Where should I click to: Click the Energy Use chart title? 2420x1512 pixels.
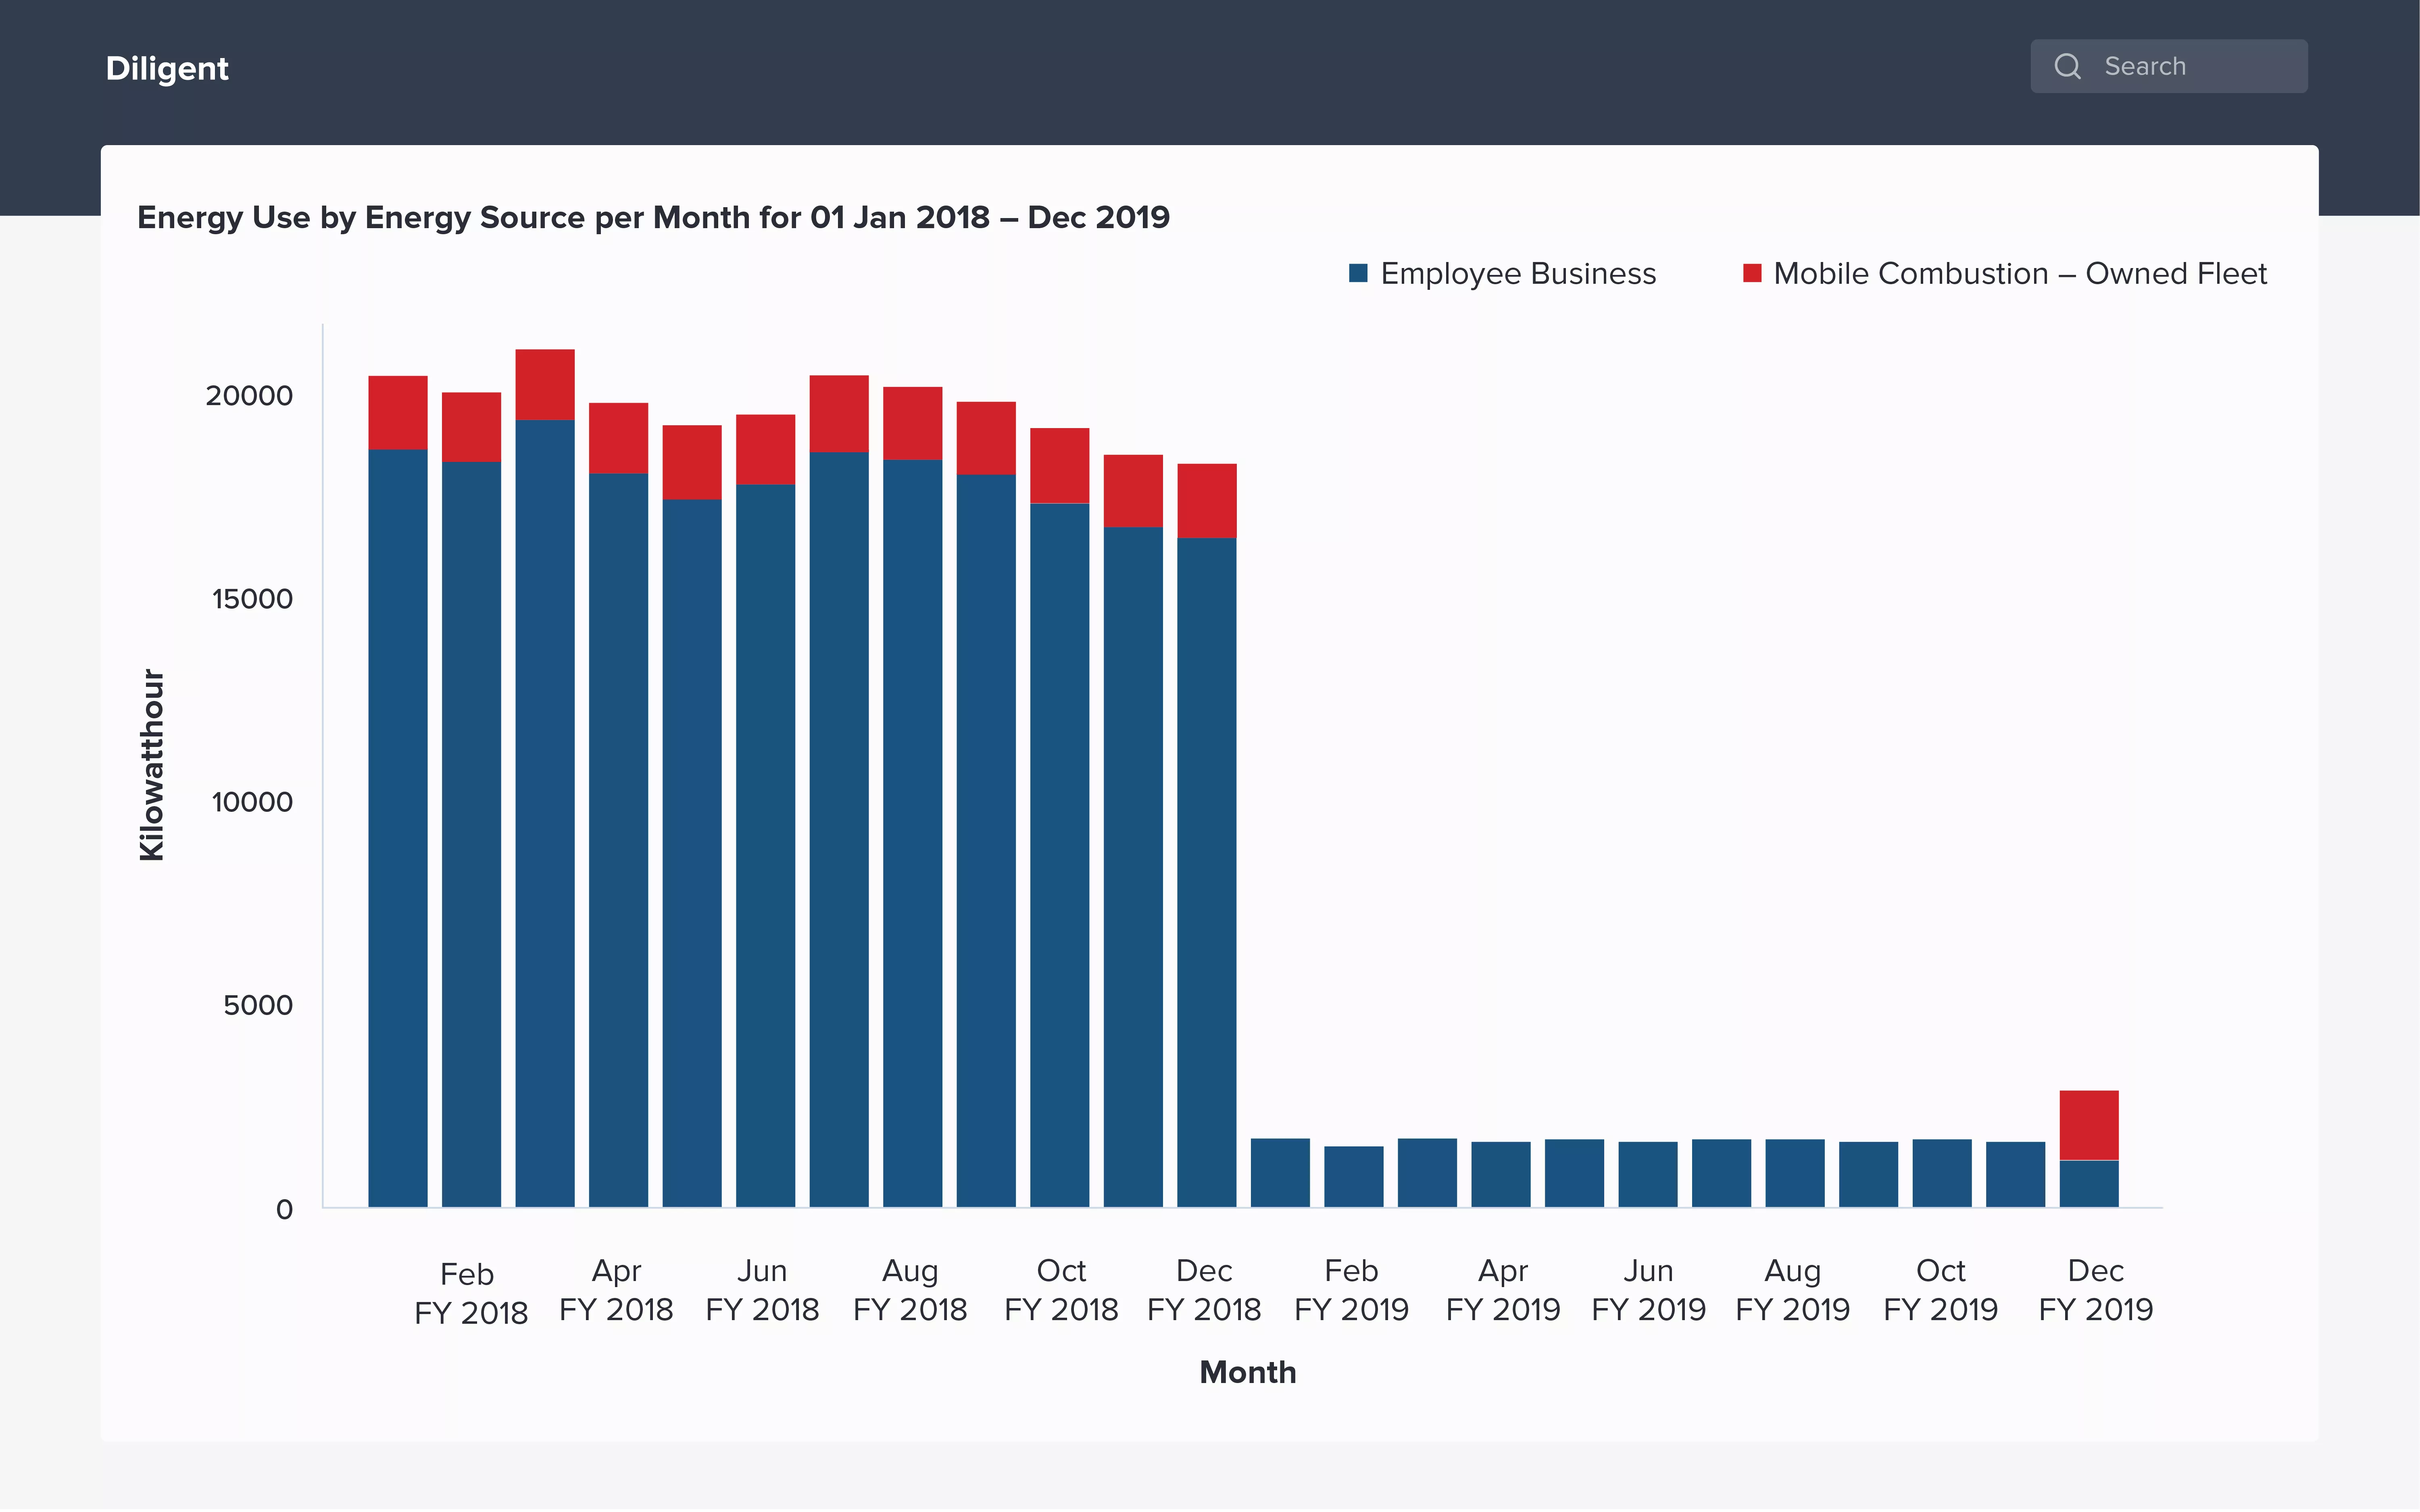pos(653,217)
